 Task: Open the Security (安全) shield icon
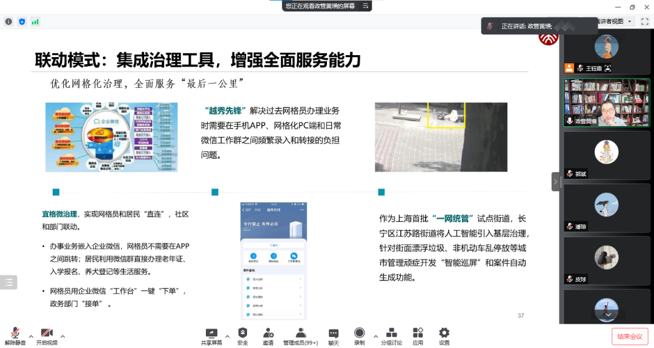pyautogui.click(x=242, y=333)
